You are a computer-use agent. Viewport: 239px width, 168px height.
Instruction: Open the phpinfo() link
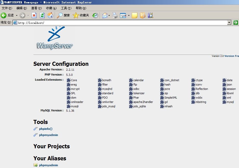(x=46, y=129)
